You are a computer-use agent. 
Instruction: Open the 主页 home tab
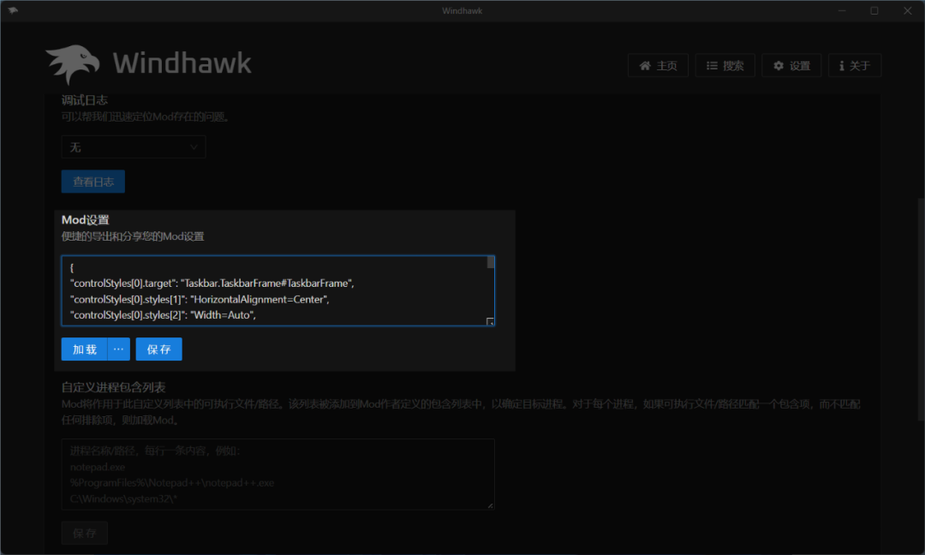click(x=659, y=65)
